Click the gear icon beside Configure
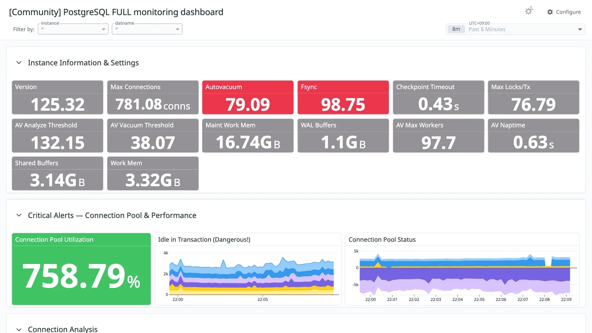The image size is (592, 333). pyautogui.click(x=550, y=12)
